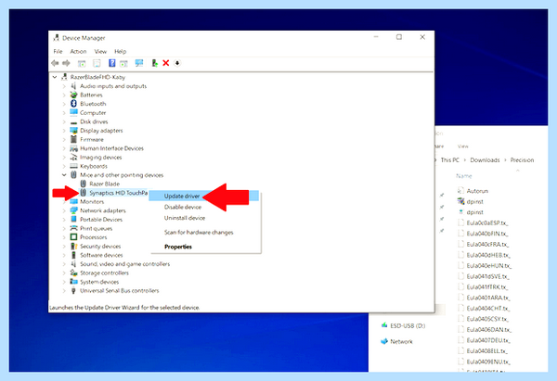This screenshot has height=381, width=557.
Task: Click the Autorun file icon in Explorer
Action: coord(460,191)
